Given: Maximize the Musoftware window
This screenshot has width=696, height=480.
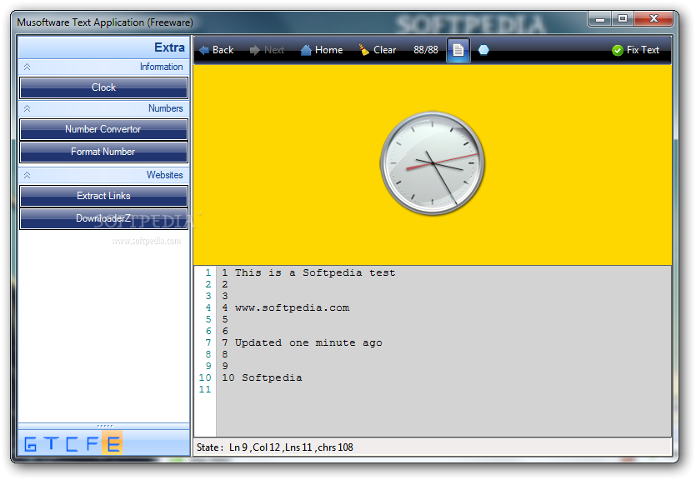Looking at the screenshot, I should [x=623, y=18].
